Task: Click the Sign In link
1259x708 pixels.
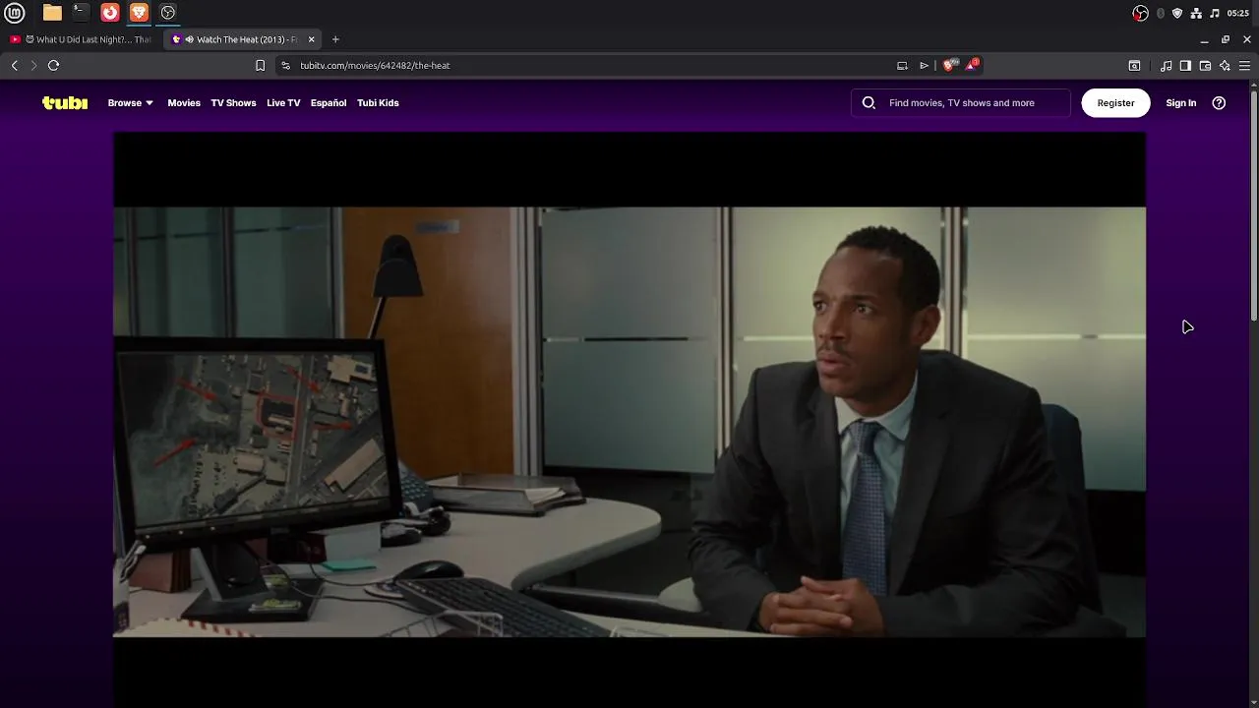Action: coord(1180,102)
